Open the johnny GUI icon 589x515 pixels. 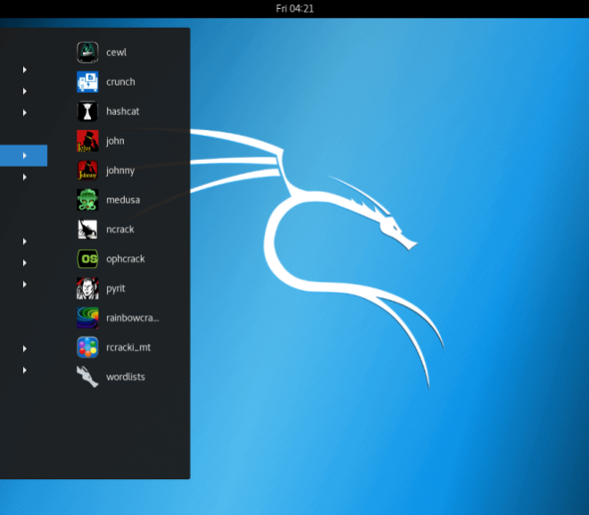[87, 170]
